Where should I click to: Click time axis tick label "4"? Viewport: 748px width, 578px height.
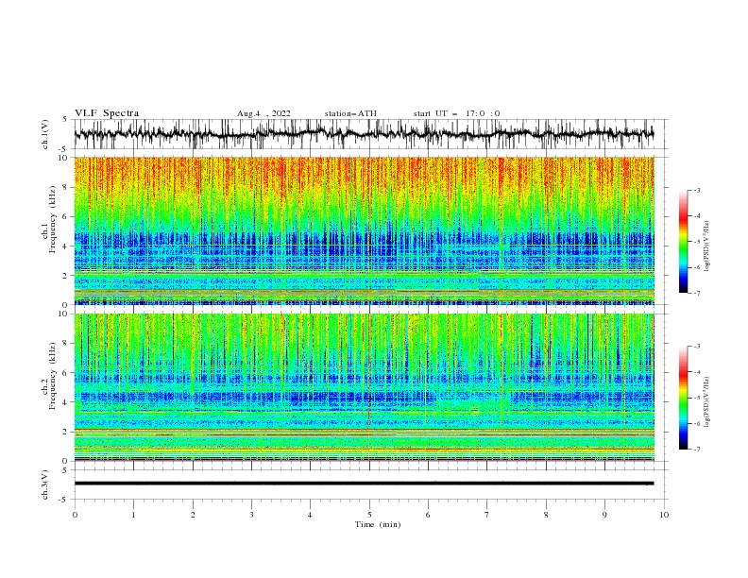pos(310,515)
